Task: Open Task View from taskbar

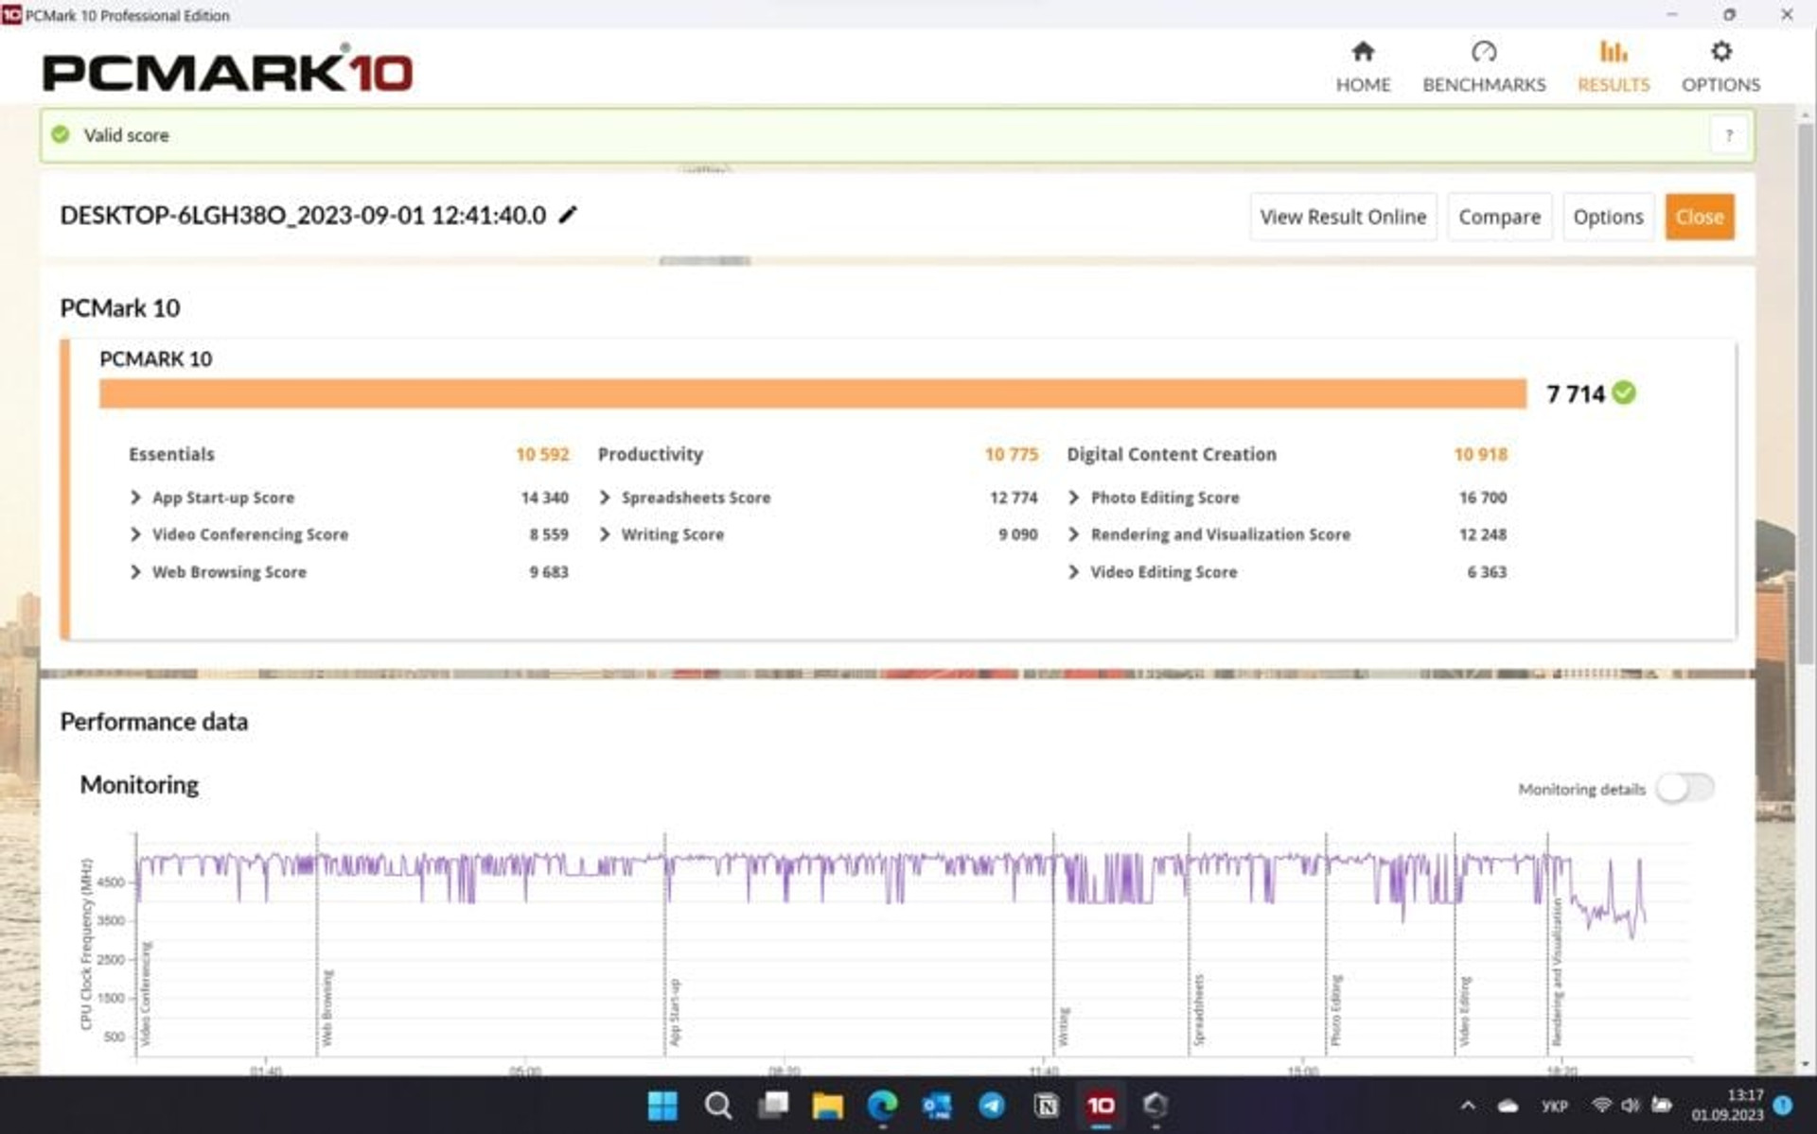Action: tap(774, 1105)
